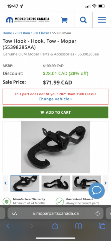Go back with Safari back arrow

click(x=8, y=226)
